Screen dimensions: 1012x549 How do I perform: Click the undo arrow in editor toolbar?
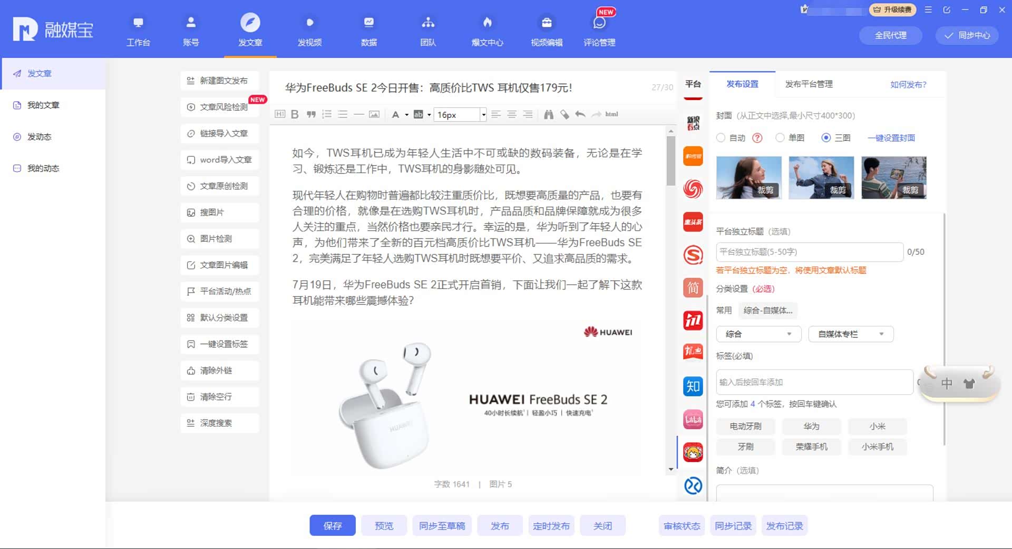[580, 114]
